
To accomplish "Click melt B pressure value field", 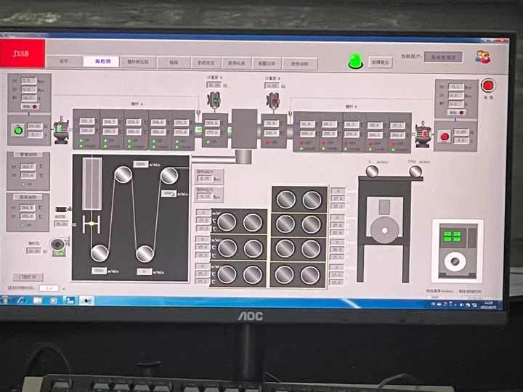I will [204, 197].
